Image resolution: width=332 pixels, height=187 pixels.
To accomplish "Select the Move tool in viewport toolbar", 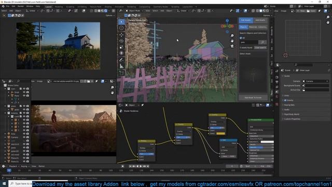I will 121,35.
